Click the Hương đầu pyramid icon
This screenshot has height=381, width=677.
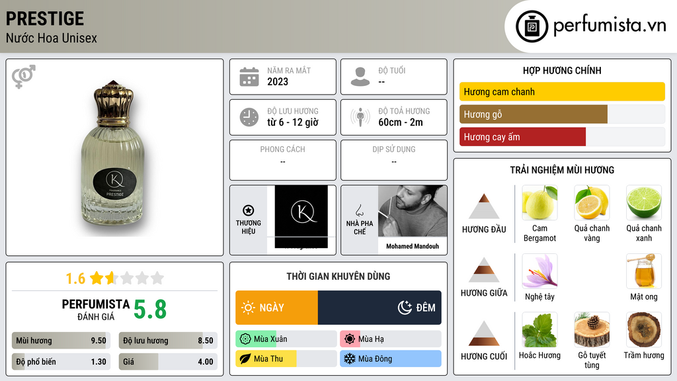[x=484, y=206]
